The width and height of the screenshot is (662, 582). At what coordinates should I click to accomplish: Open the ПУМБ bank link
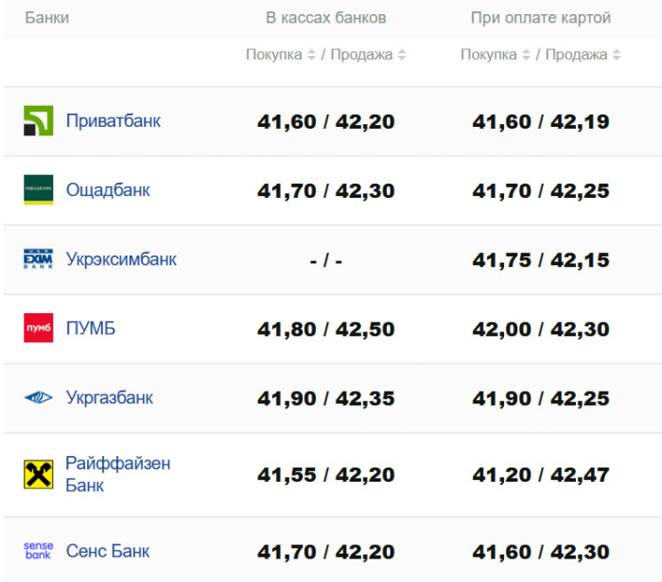click(91, 328)
